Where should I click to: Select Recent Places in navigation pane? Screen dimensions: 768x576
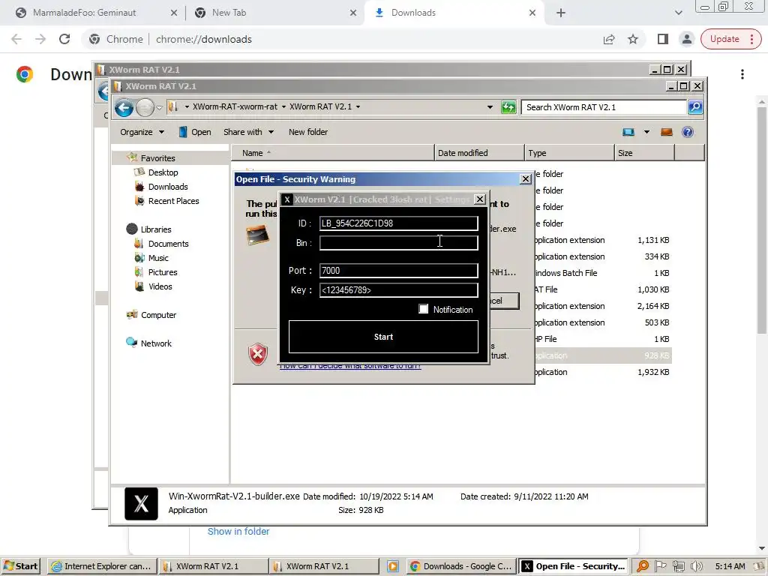coord(173,201)
